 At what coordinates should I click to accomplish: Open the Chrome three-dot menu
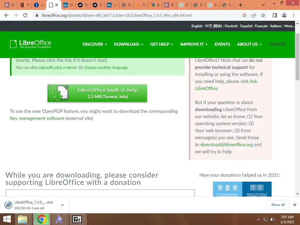(x=294, y=15)
